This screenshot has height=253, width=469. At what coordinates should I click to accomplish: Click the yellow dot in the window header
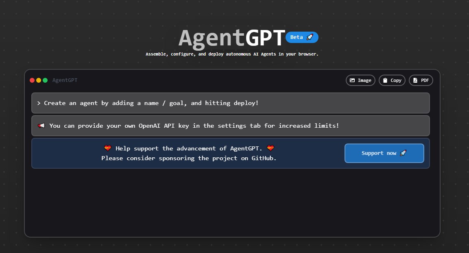39,80
